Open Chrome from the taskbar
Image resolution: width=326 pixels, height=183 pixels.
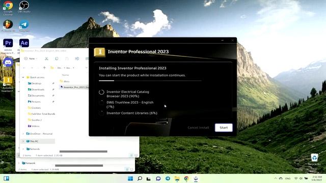click(x=186, y=178)
